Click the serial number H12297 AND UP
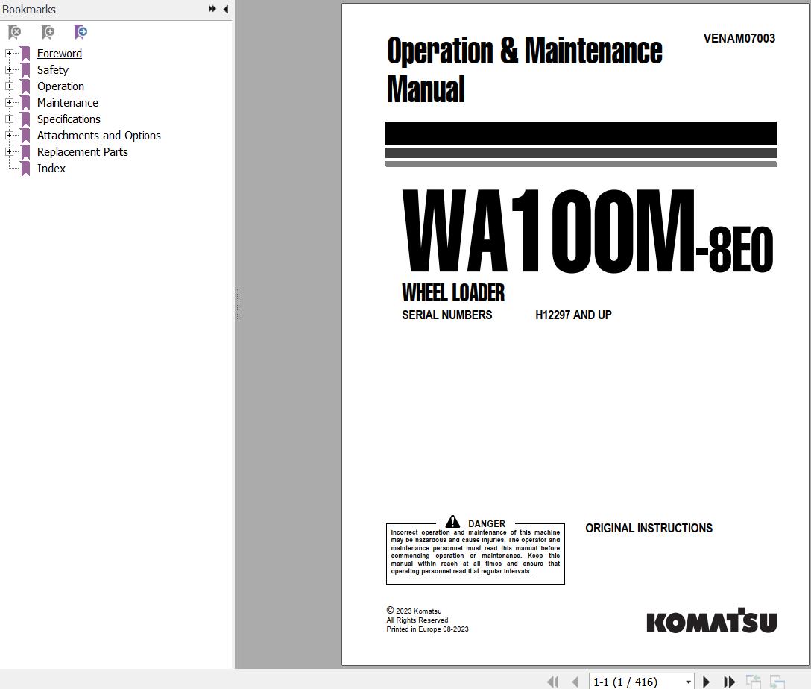This screenshot has height=689, width=811. tap(573, 315)
